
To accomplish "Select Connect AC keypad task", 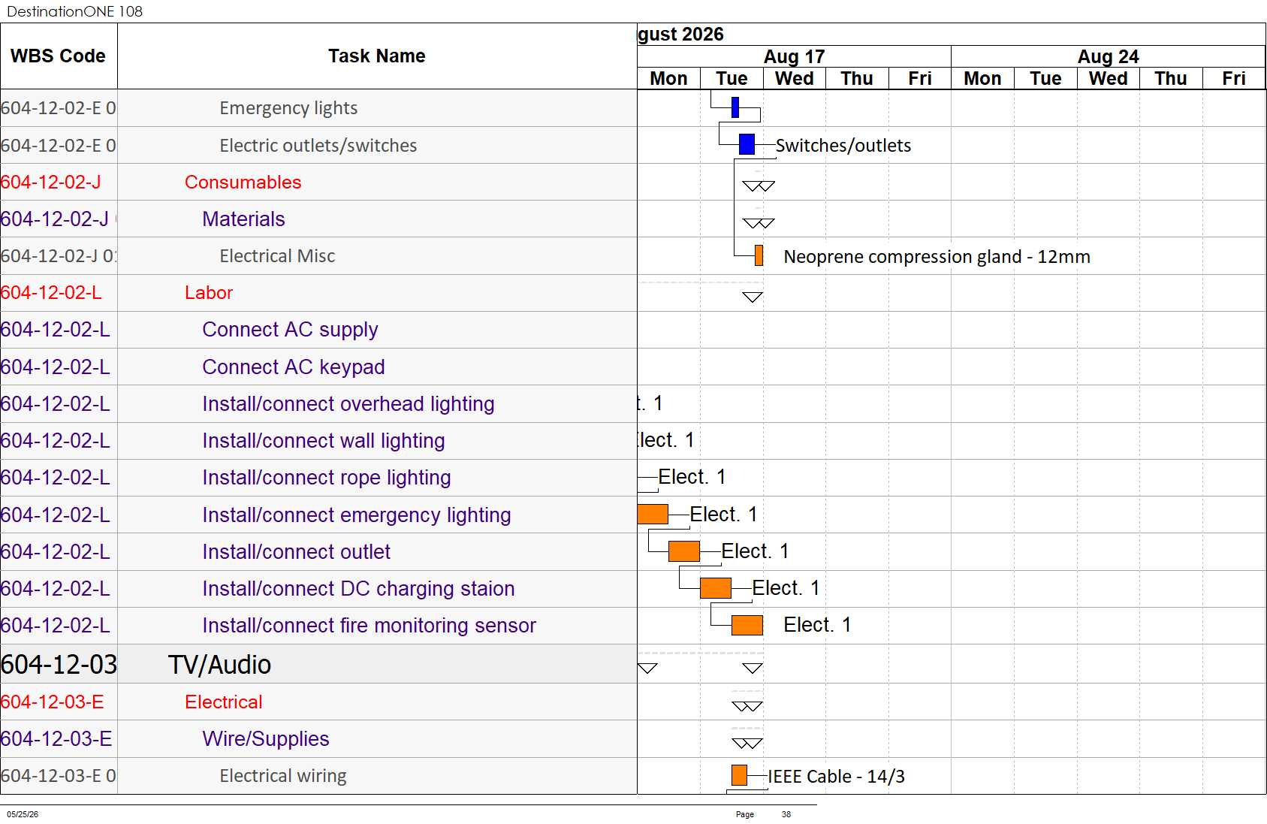I will 294,367.
